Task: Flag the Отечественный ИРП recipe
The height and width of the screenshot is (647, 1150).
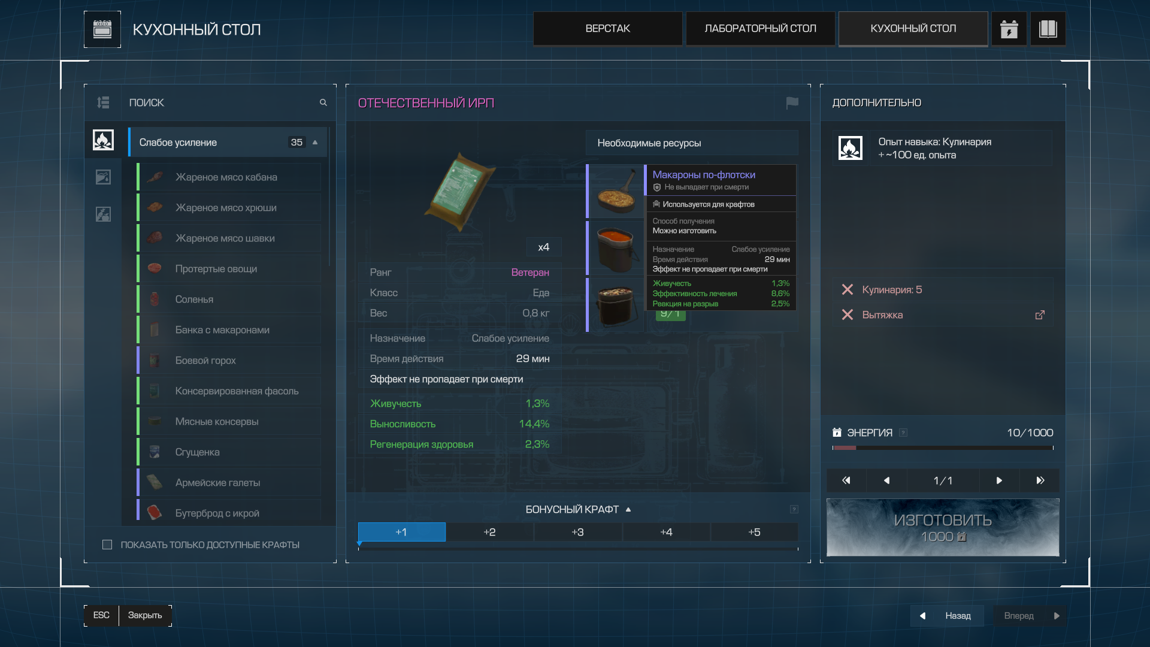Action: 792,103
